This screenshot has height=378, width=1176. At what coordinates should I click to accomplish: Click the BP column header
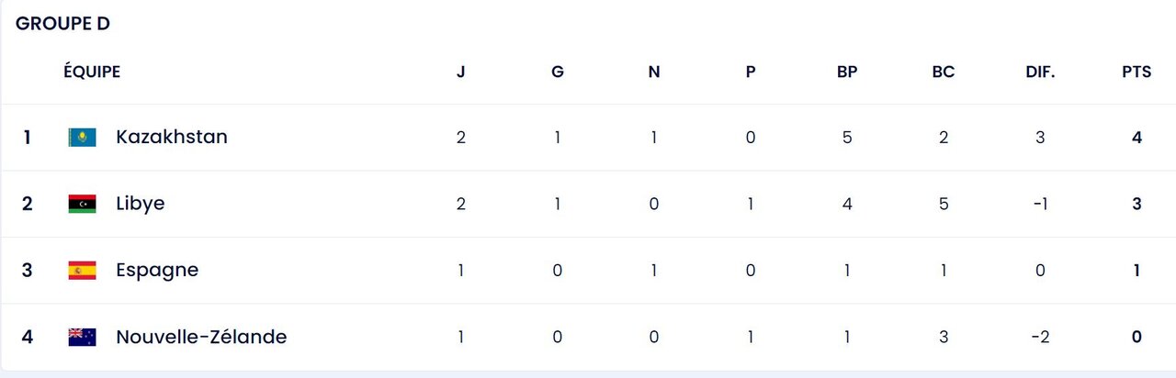click(x=847, y=72)
